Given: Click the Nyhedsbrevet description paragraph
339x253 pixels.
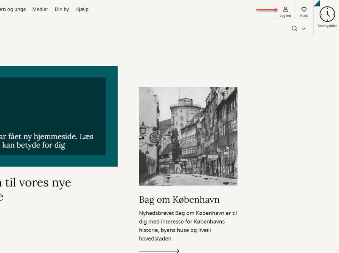Looking at the screenshot, I should (x=188, y=226).
